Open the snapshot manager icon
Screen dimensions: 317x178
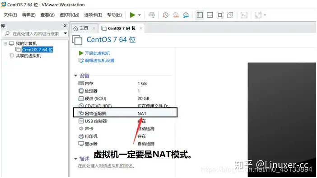(186, 15)
